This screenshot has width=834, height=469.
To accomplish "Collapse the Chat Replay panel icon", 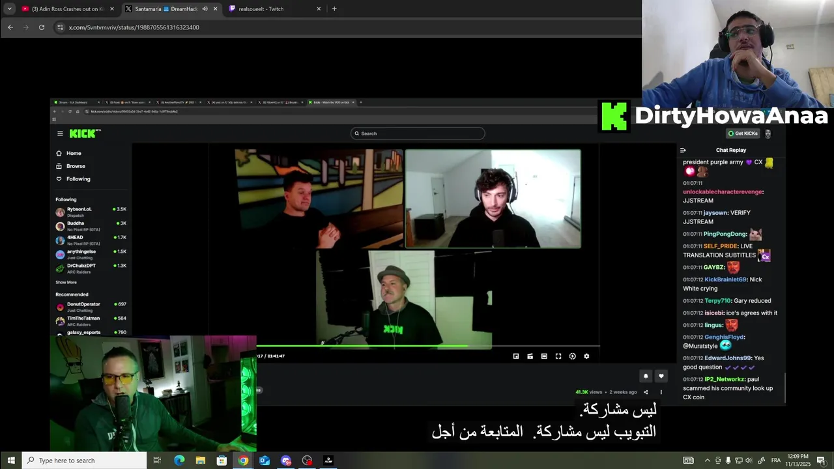I will point(683,150).
